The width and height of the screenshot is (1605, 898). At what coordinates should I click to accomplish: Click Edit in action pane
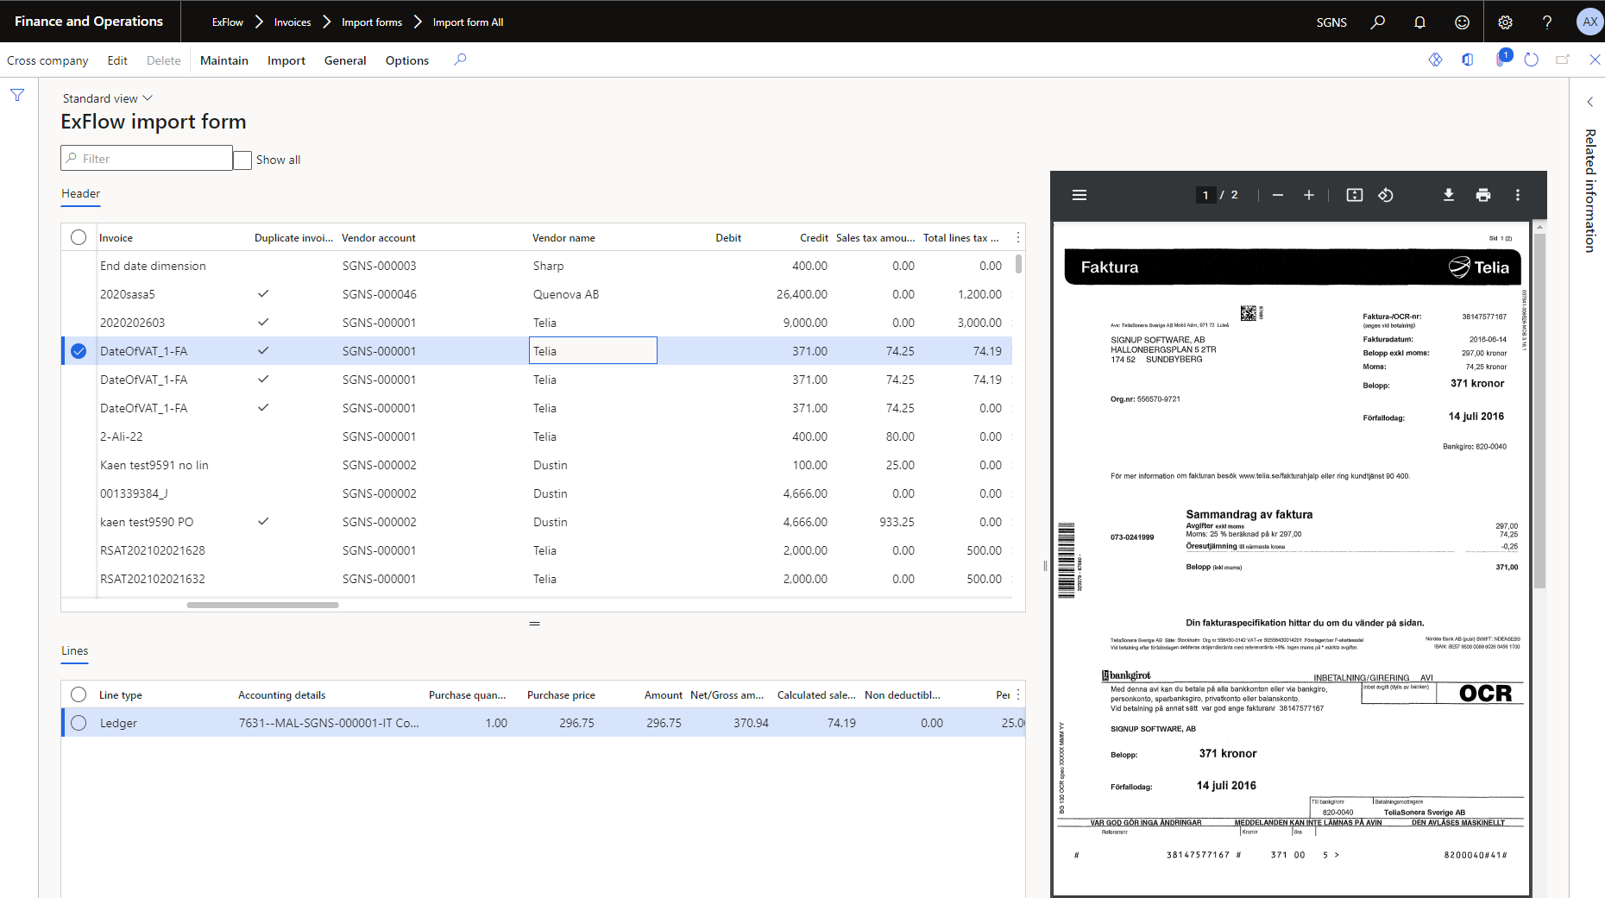pos(117,60)
